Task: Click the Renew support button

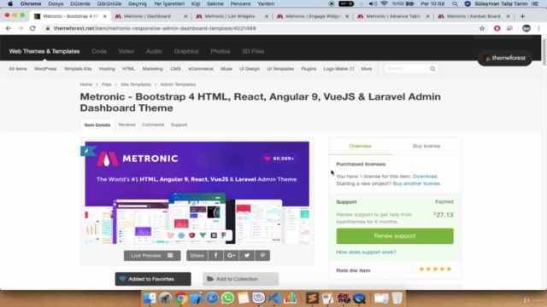Action: coord(395,236)
